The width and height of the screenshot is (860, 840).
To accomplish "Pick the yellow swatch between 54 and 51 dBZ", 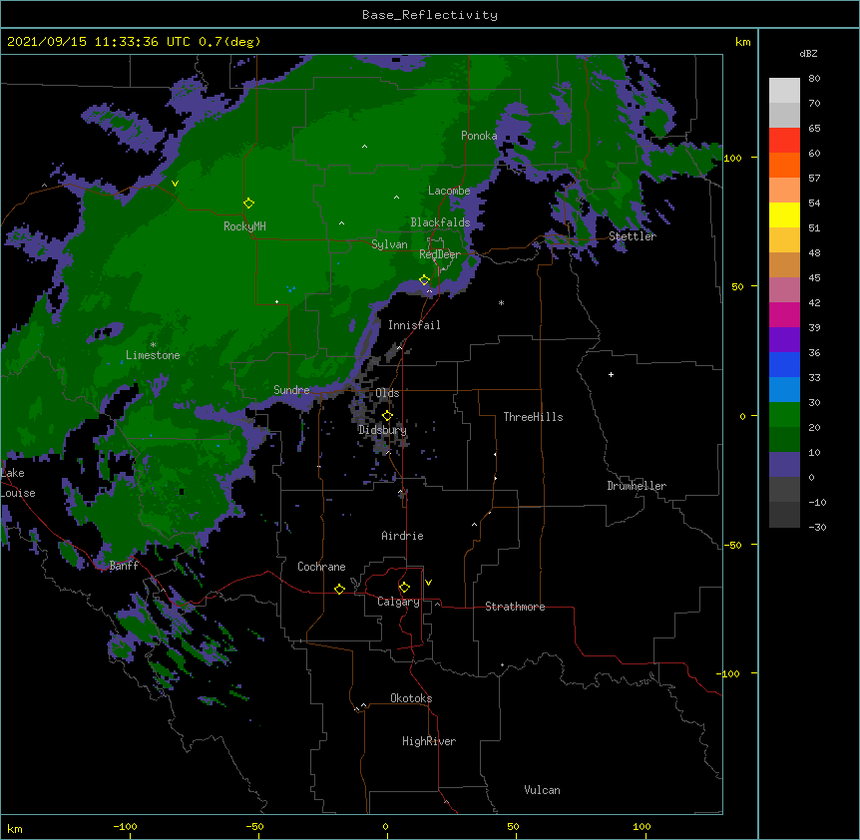I will (x=784, y=214).
